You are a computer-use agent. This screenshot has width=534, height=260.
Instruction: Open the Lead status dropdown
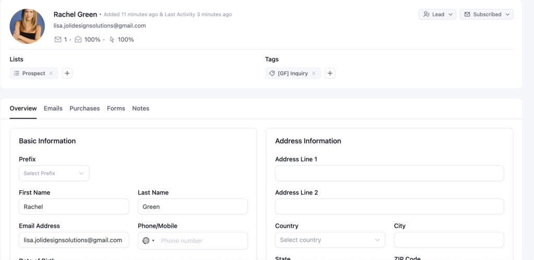438,14
